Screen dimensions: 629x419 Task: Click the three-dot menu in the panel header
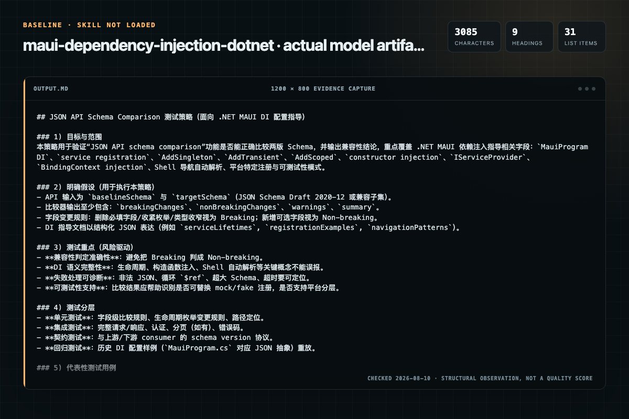pos(587,89)
